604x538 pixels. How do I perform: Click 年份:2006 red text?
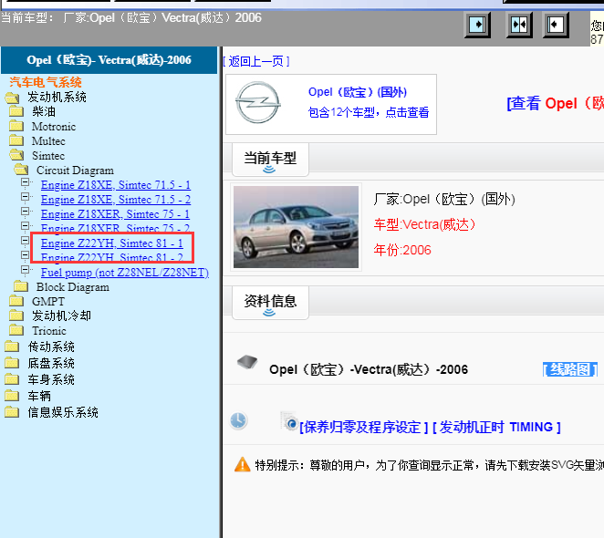402,250
